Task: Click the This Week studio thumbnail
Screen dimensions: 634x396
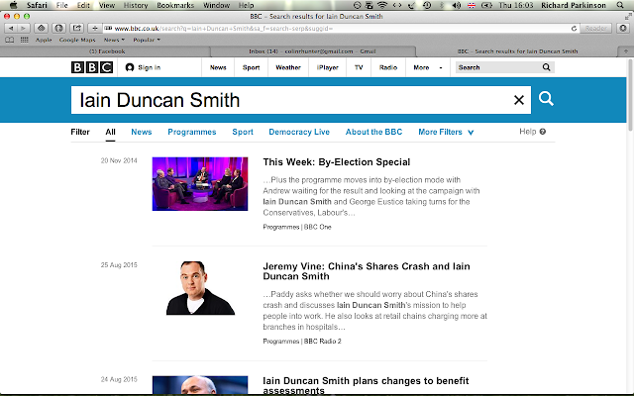Action: point(200,184)
